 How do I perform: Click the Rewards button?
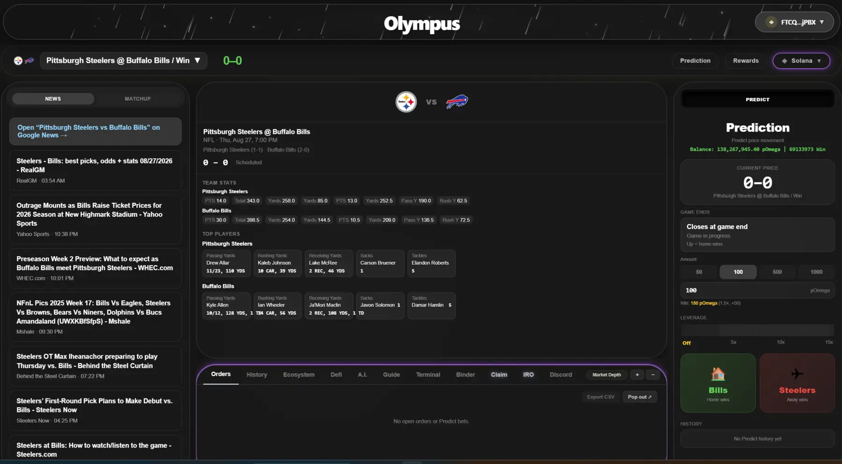(x=746, y=61)
